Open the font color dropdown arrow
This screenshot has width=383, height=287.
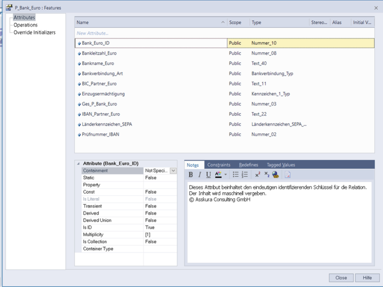coord(225,175)
